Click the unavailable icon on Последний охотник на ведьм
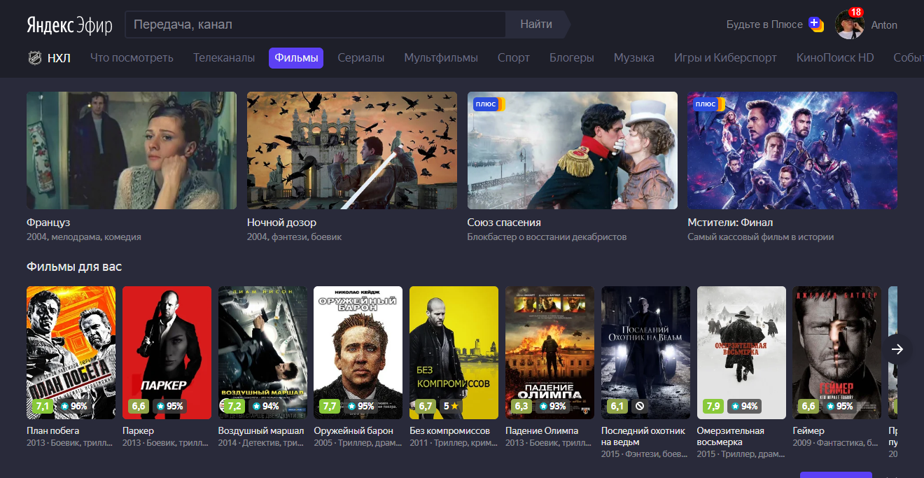The image size is (924, 478). [639, 406]
